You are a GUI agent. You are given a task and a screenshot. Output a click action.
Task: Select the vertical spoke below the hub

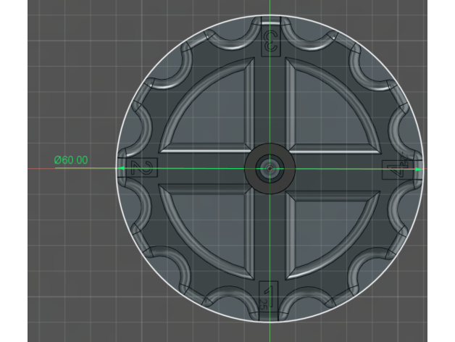[x=269, y=232]
